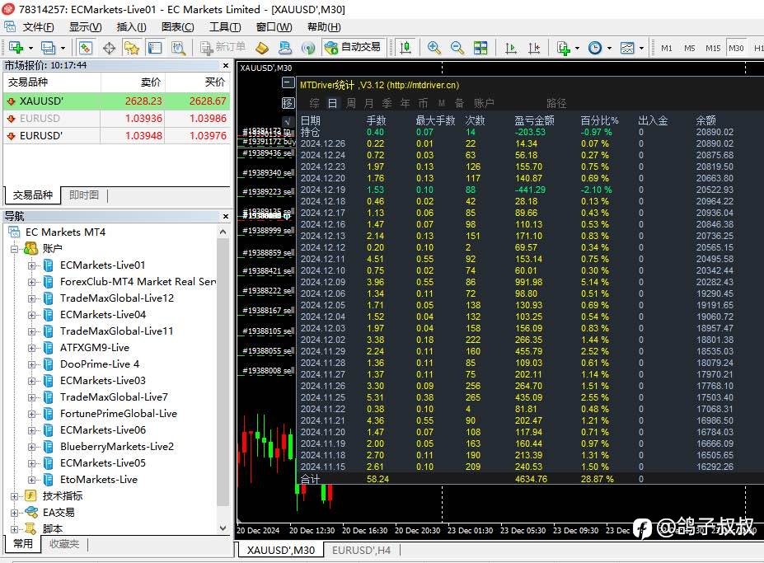Click the 移 move button on MTDriver panel
Image resolution: width=764 pixels, height=563 pixels.
coord(288,103)
